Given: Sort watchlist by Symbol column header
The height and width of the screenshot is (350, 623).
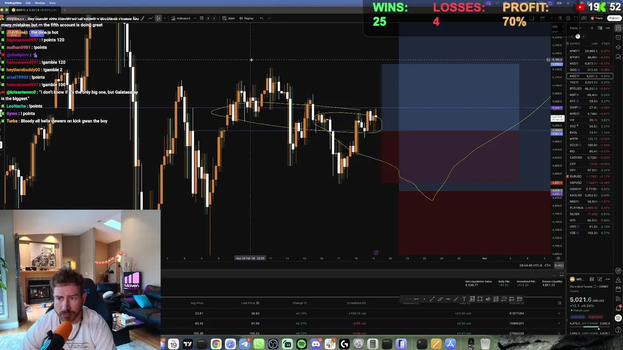Looking at the screenshot, I should point(575,44).
